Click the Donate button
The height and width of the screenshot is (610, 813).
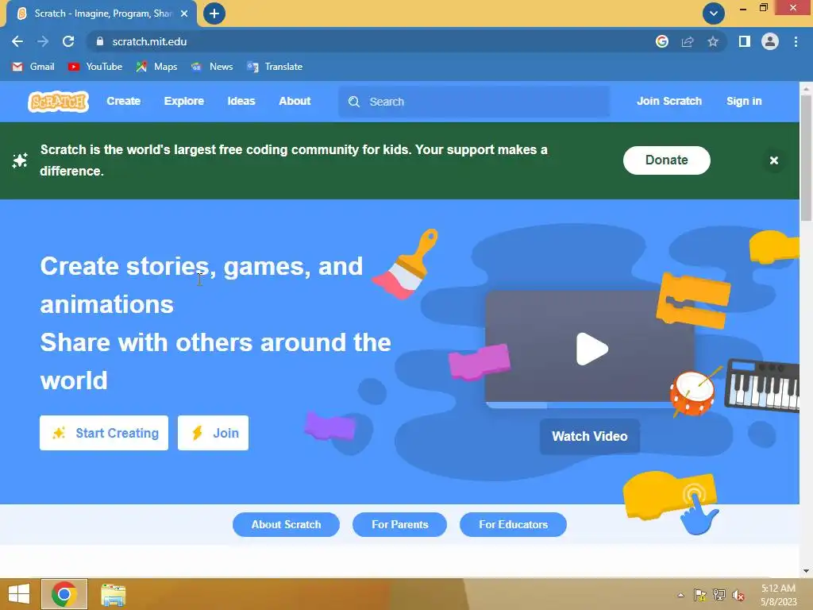tap(666, 160)
